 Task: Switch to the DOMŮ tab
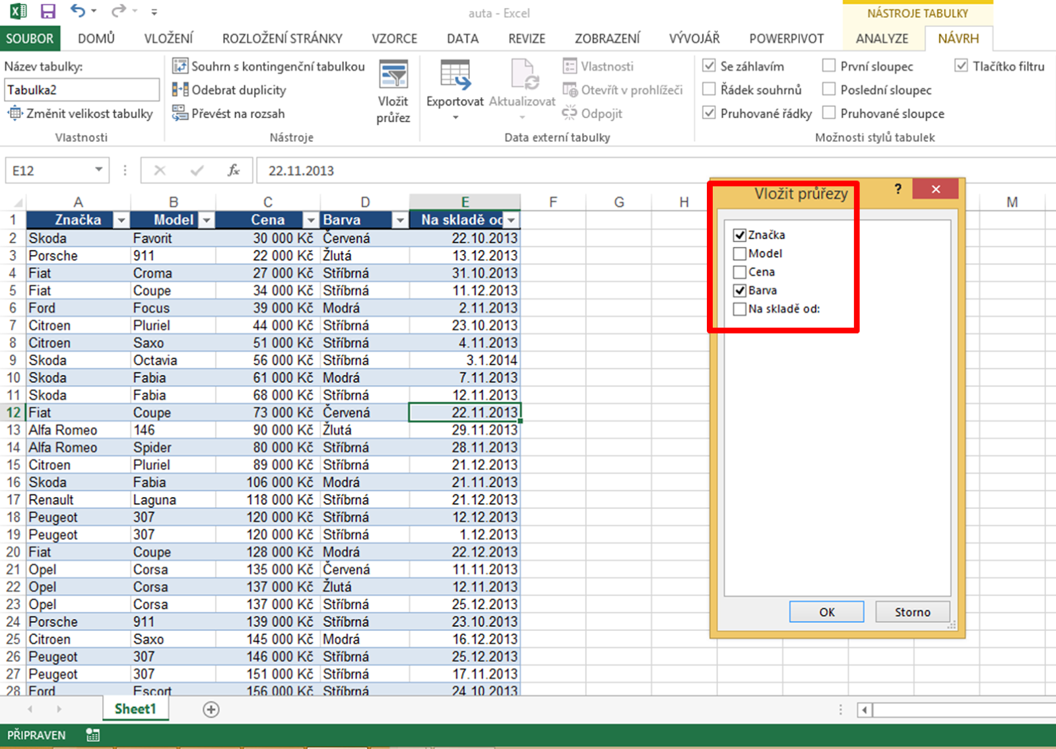click(x=96, y=38)
